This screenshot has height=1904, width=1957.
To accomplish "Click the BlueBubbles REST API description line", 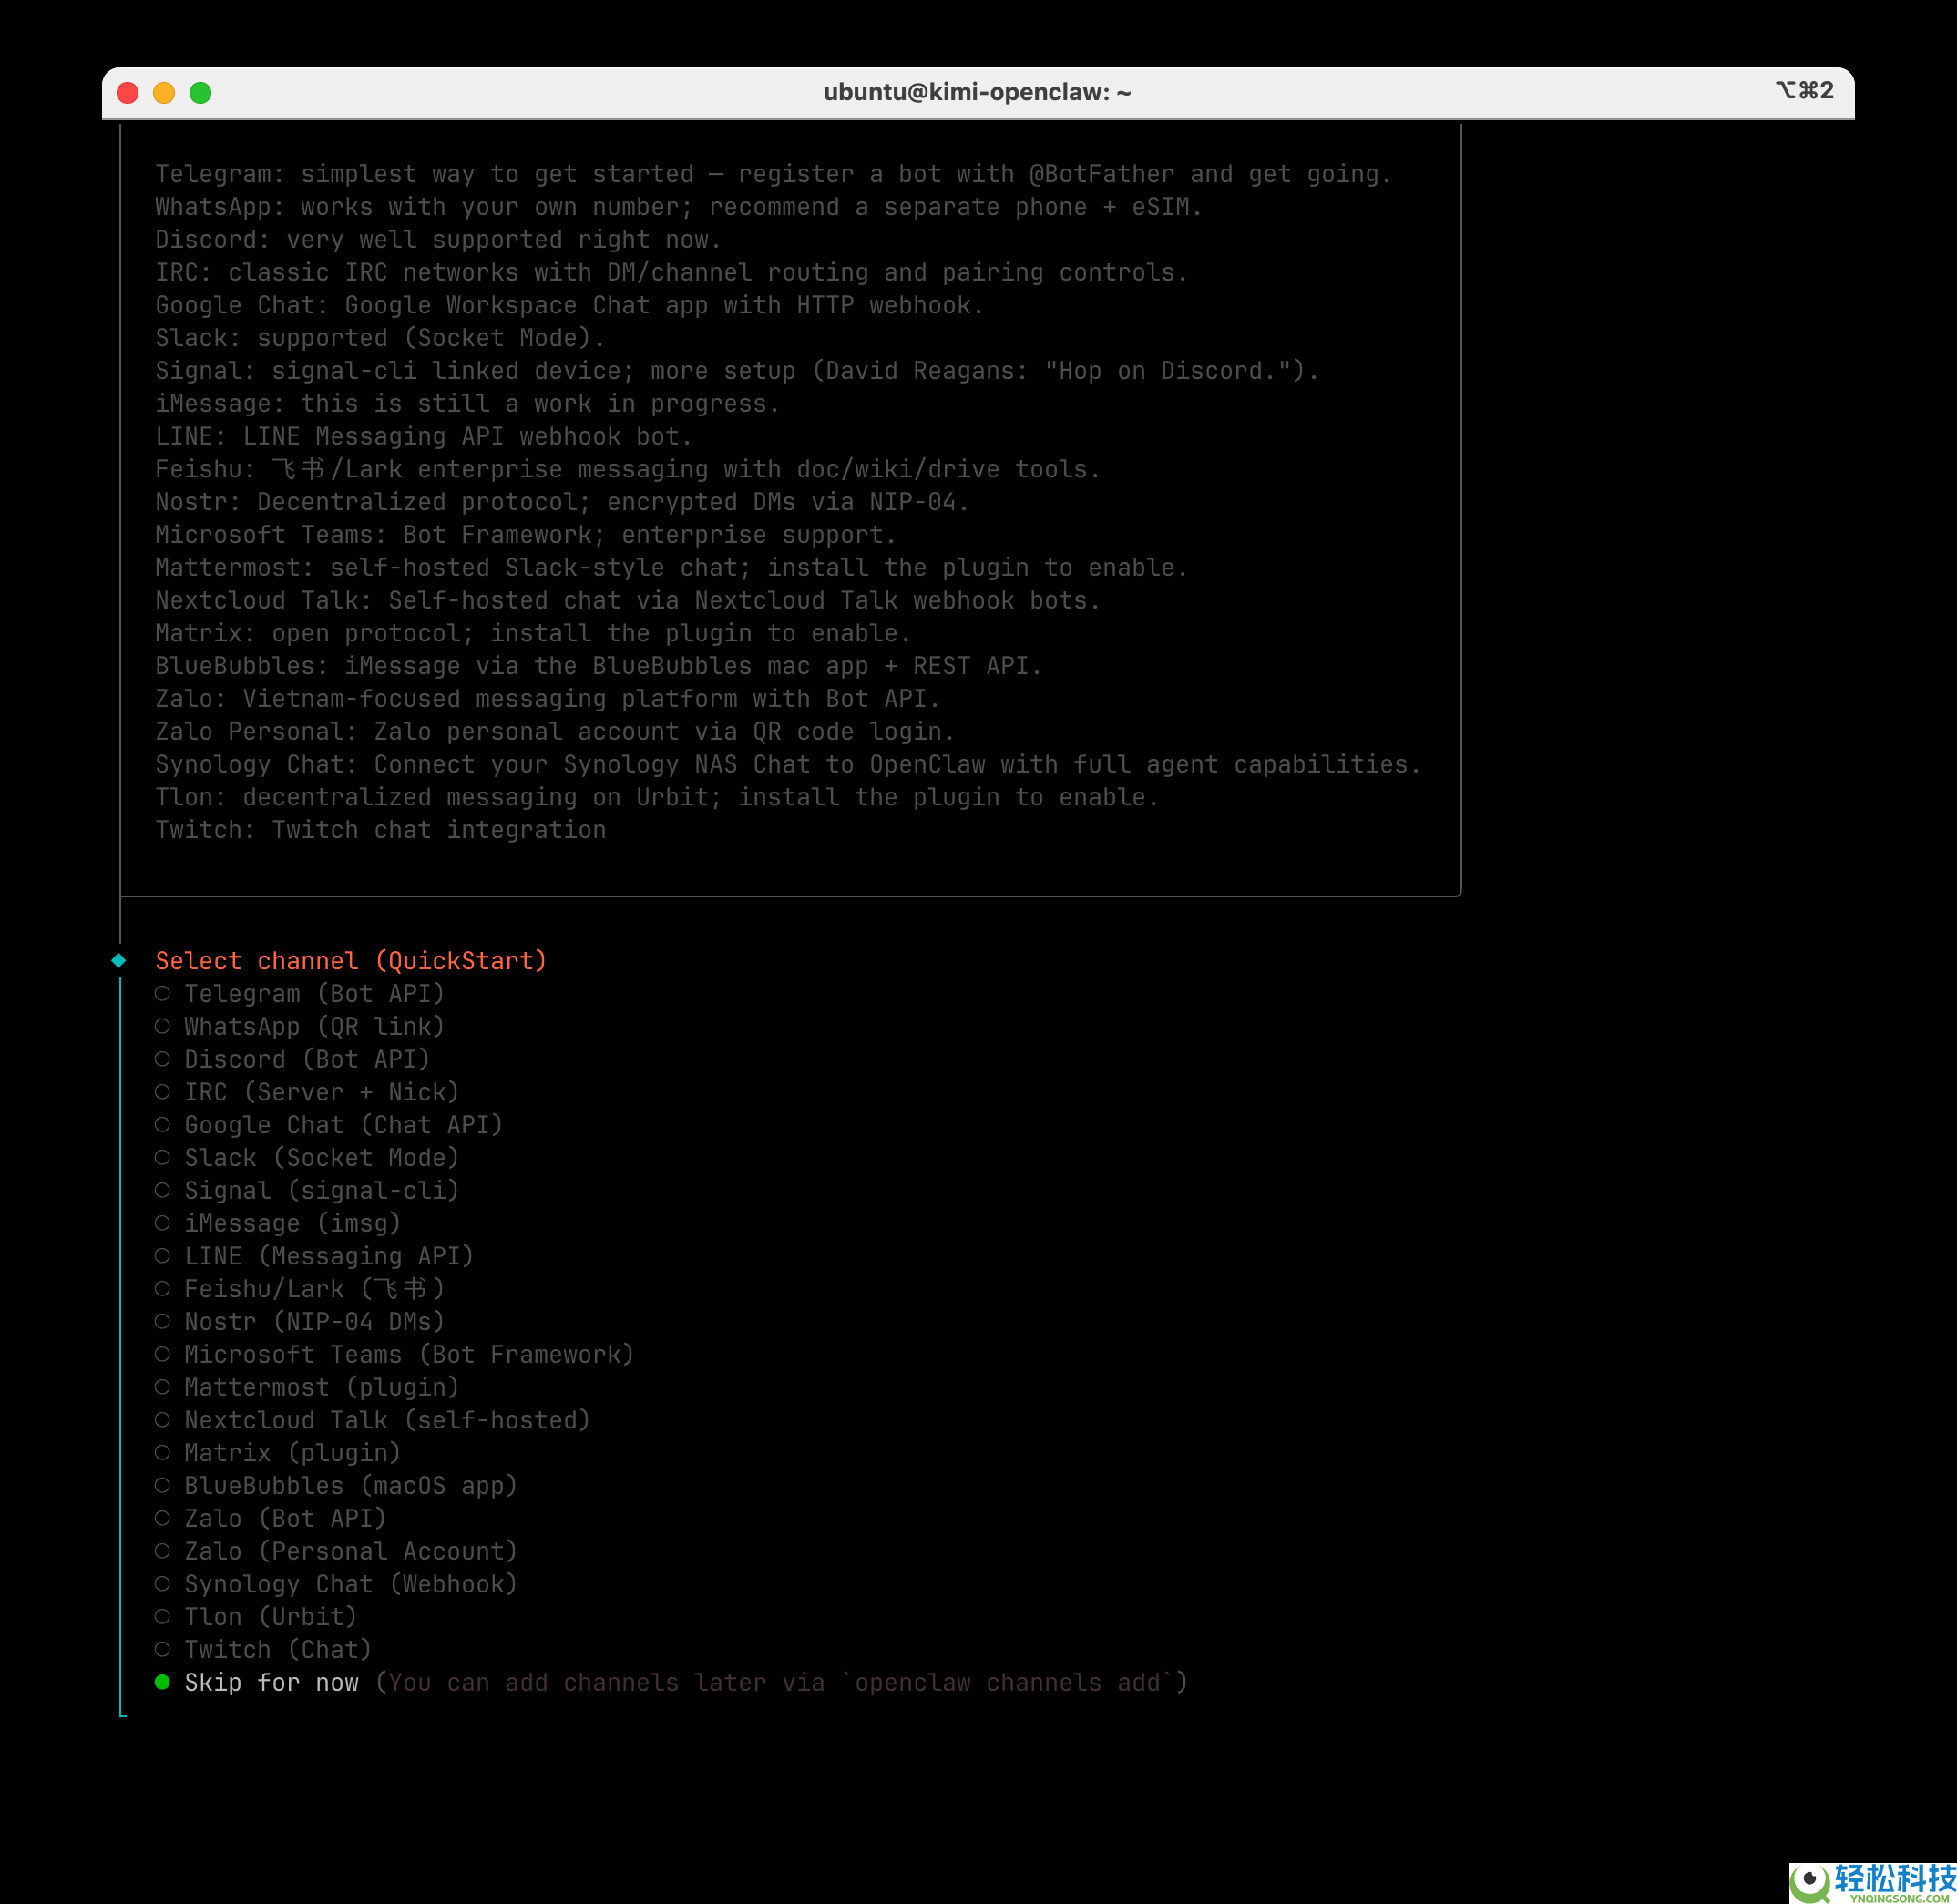I will click(x=599, y=666).
